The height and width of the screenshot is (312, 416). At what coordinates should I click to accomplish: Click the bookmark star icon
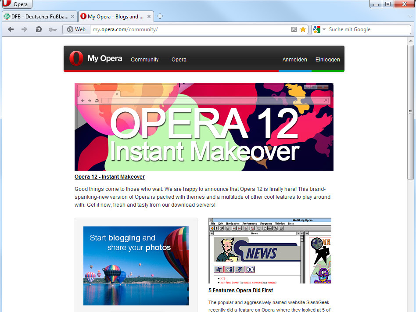tap(303, 29)
